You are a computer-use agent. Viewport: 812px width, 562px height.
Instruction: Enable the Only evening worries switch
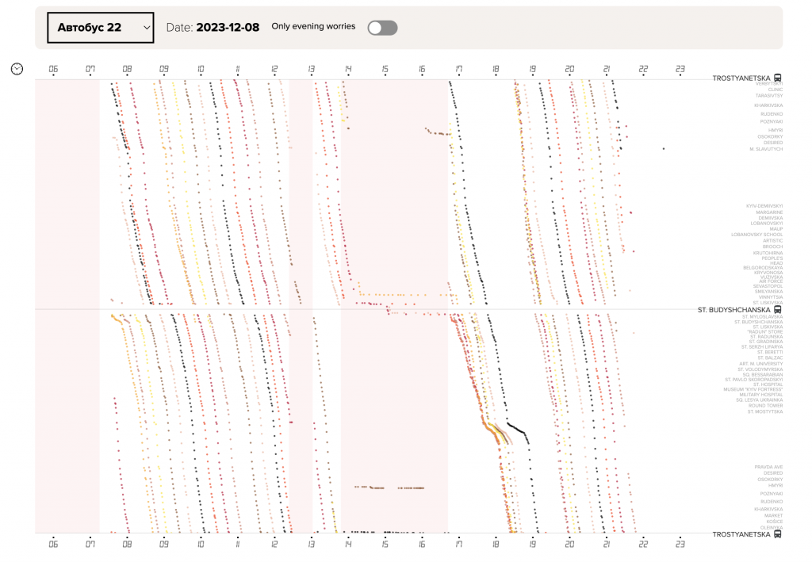pyautogui.click(x=381, y=28)
